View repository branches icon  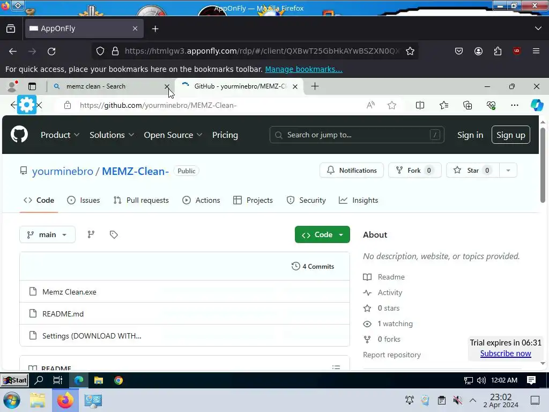point(91,234)
